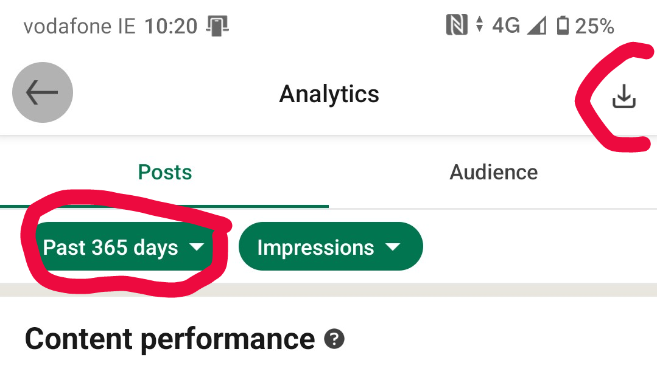Image resolution: width=657 pixels, height=377 pixels.
Task: Tap the NFC status bar icon
Action: click(x=457, y=25)
